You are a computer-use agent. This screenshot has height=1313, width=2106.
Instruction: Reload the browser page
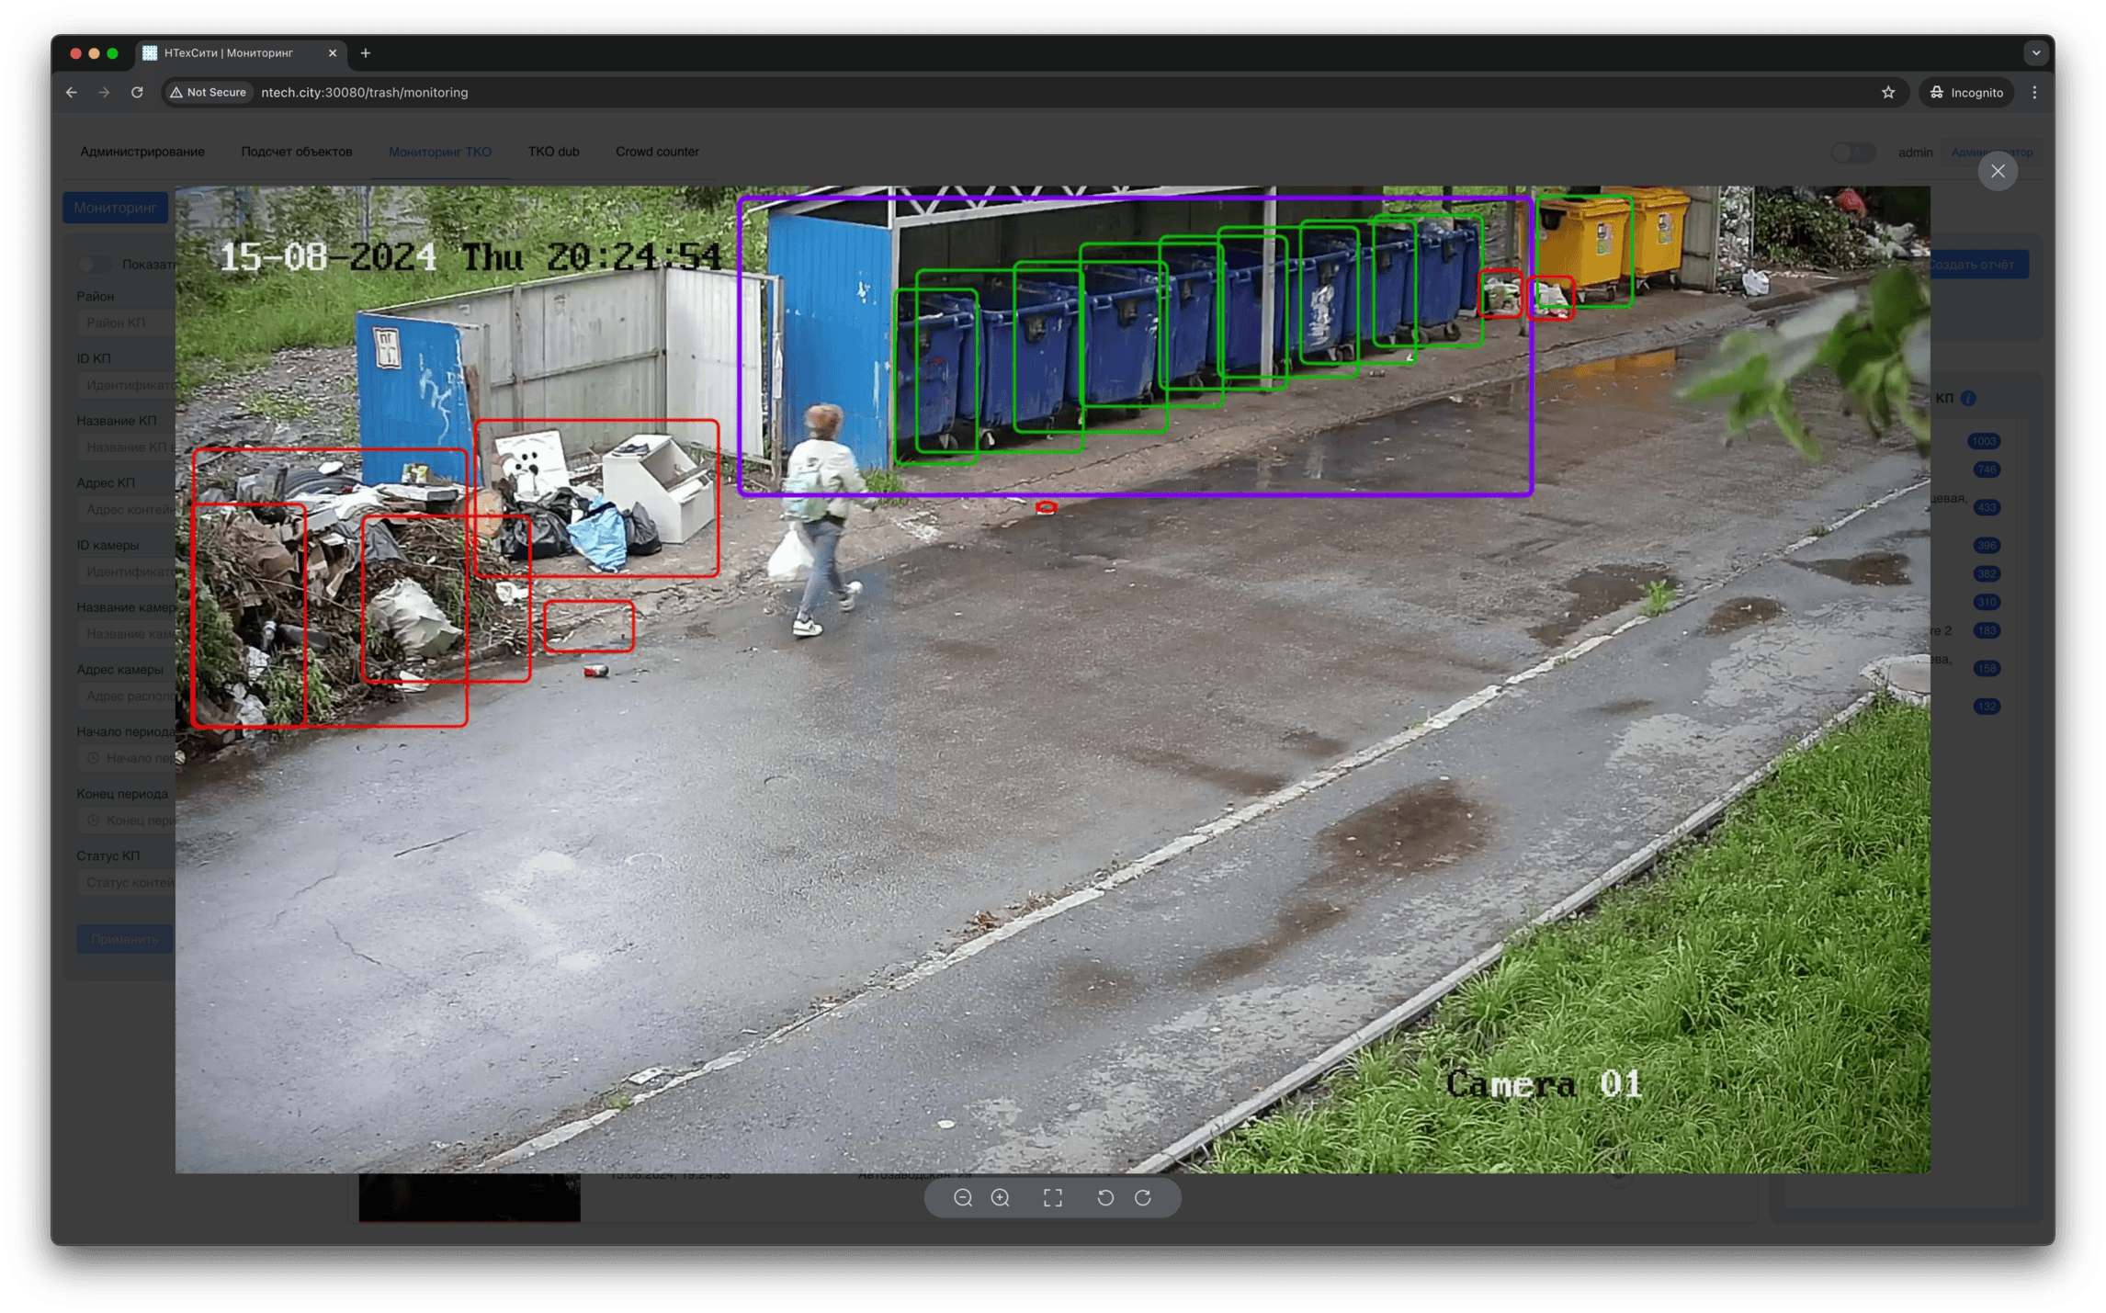click(137, 92)
